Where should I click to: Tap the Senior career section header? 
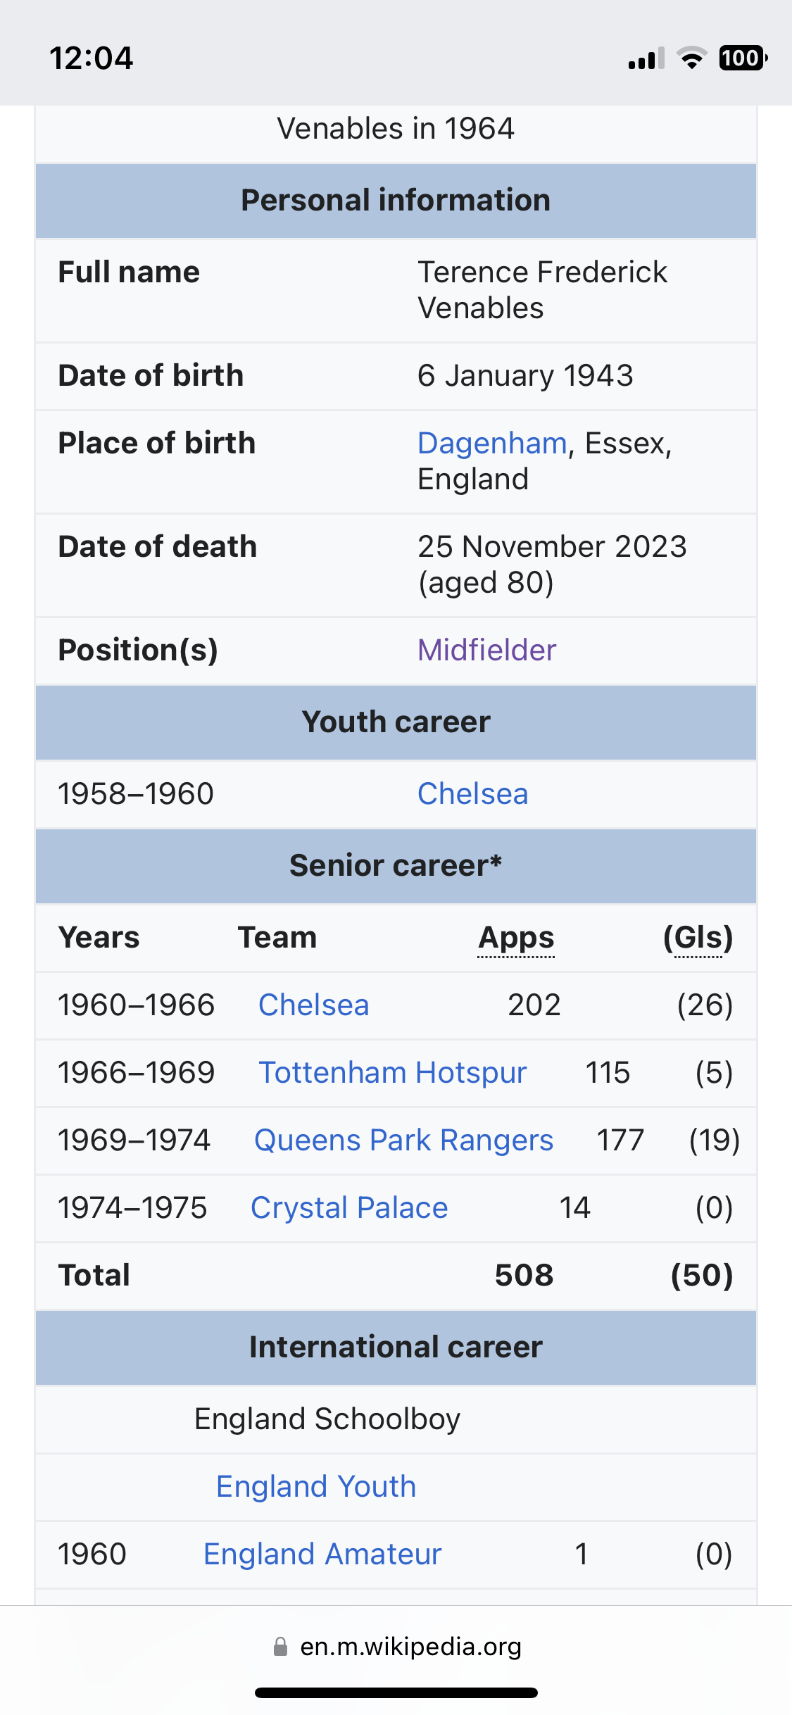pyautogui.click(x=396, y=866)
